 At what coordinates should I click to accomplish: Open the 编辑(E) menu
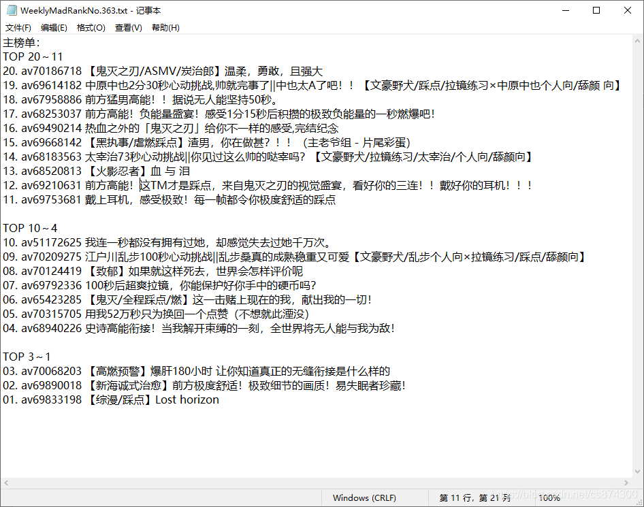(54, 27)
